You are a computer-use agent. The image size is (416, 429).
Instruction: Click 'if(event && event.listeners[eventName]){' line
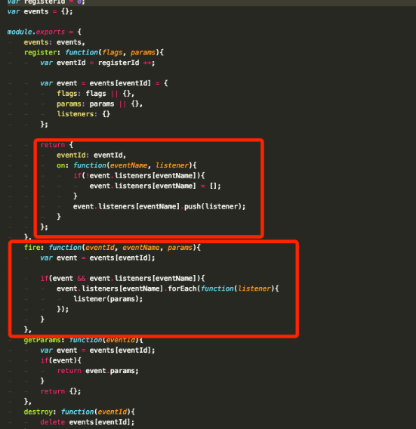[x=122, y=279]
